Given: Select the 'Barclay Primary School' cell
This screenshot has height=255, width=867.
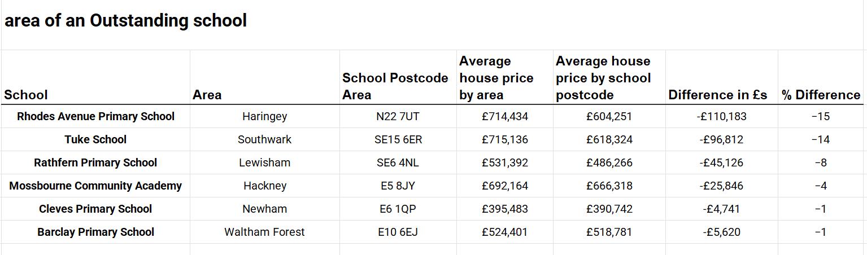Looking at the screenshot, I should (95, 232).
